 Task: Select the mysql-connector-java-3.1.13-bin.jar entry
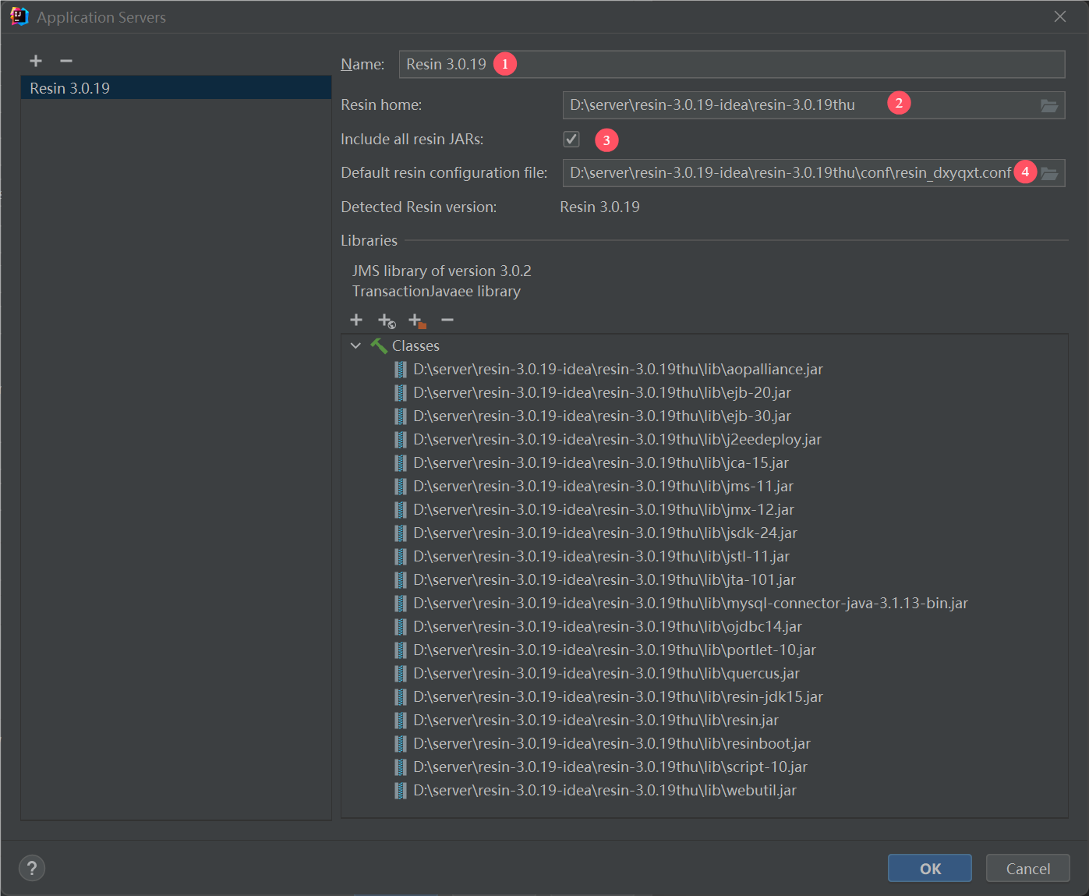pyautogui.click(x=690, y=604)
